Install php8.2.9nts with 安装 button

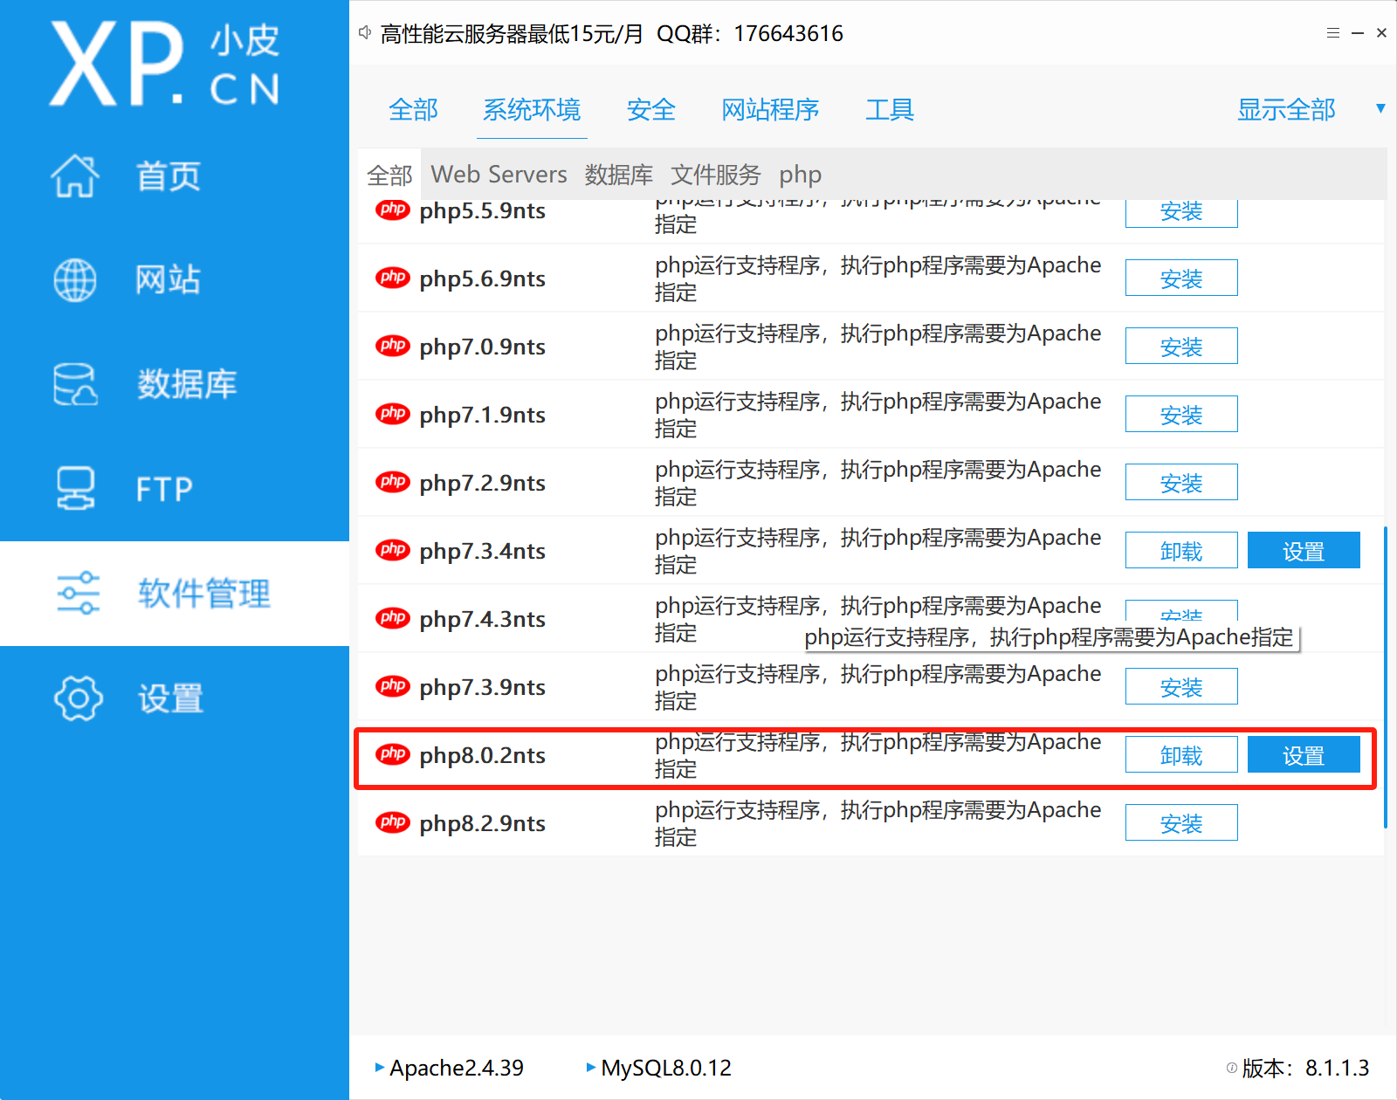[x=1181, y=822]
